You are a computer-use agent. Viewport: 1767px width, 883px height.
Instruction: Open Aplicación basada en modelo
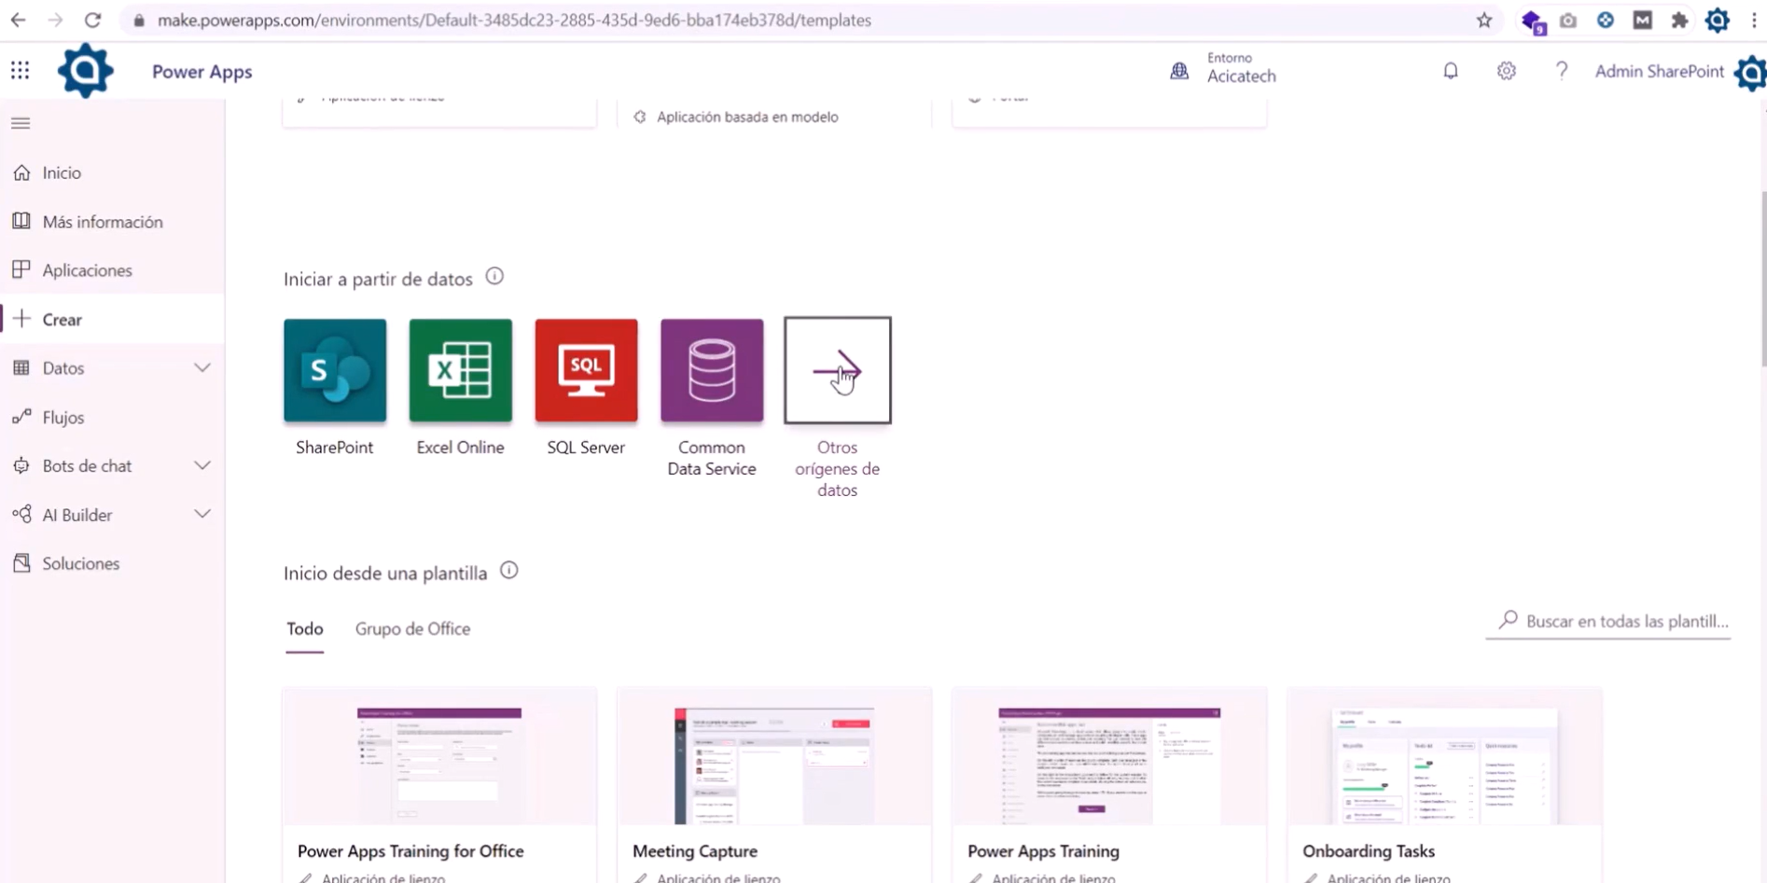[746, 117]
